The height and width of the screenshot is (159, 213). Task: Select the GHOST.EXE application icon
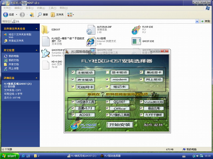[x=136, y=41]
